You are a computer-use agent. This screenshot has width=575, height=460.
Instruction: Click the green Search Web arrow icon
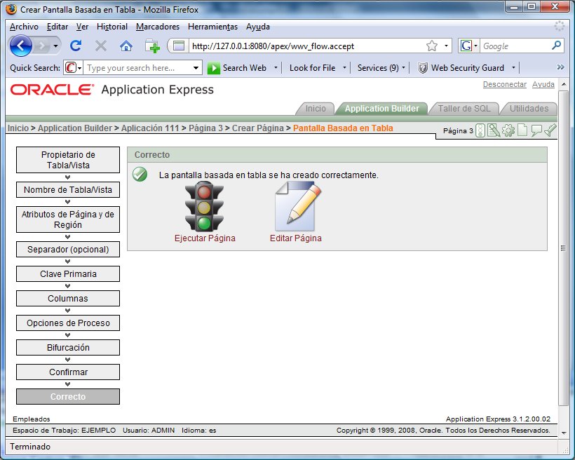pyautogui.click(x=213, y=68)
